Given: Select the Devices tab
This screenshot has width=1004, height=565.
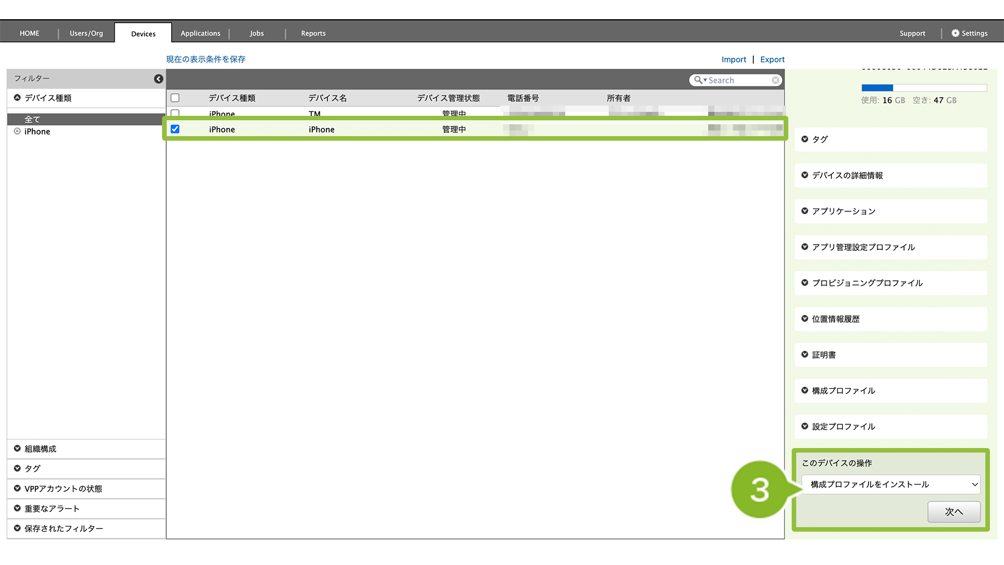Looking at the screenshot, I should coord(143,33).
